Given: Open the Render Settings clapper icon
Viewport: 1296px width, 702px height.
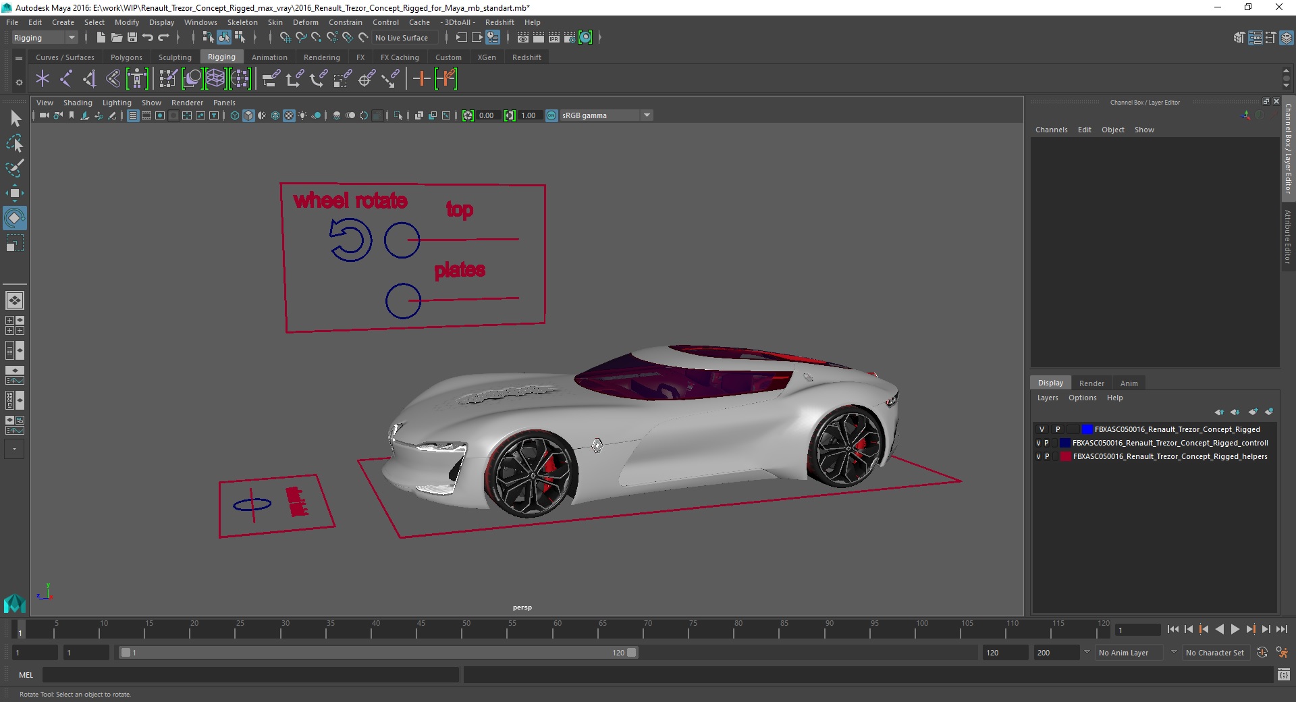Looking at the screenshot, I should (570, 38).
